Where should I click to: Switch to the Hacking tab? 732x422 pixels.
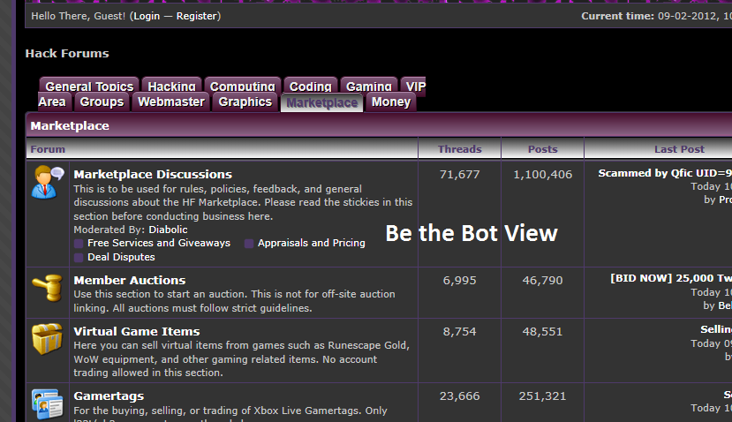(x=172, y=86)
